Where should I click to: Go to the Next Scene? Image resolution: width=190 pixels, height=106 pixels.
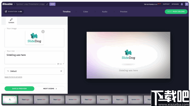click(x=50, y=89)
